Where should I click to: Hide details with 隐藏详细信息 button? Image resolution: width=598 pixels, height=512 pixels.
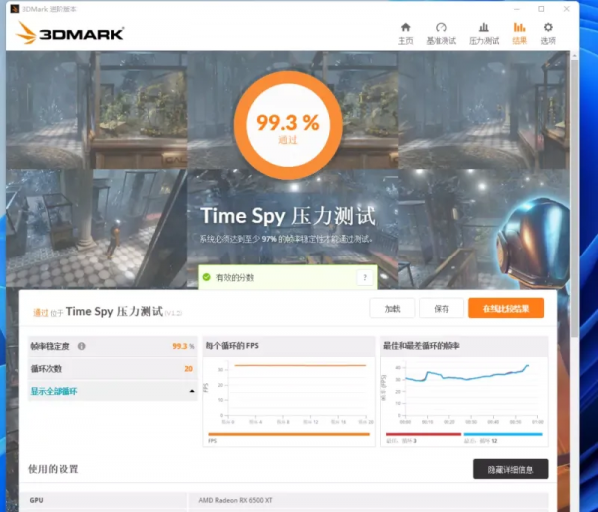click(x=510, y=469)
